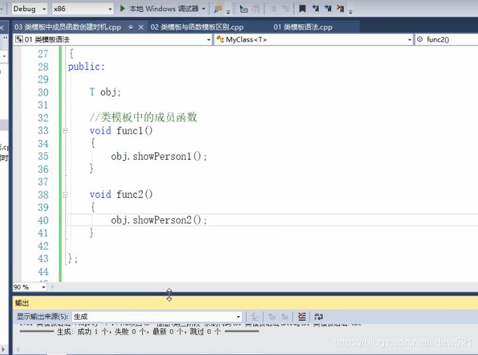
Task: Click the 输出 output panel title
Action: [22, 303]
